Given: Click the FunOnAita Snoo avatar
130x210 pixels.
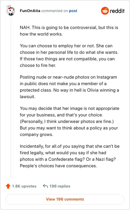Looking at the screenshot, I should (10, 10).
